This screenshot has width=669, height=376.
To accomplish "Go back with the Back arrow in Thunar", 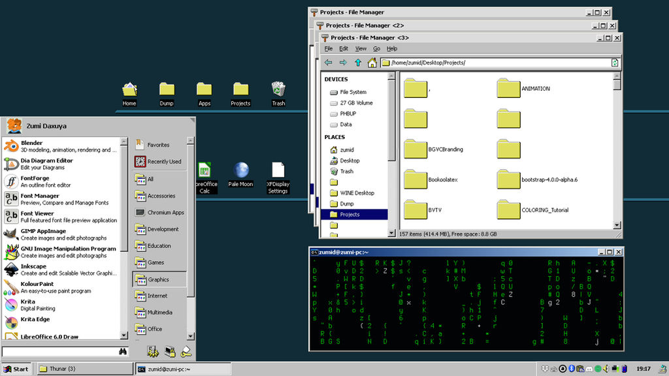I will click(x=328, y=62).
